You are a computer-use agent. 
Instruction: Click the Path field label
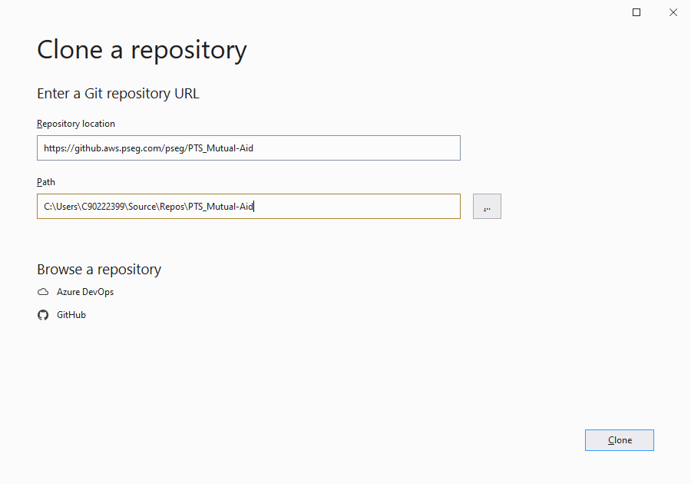click(x=46, y=182)
